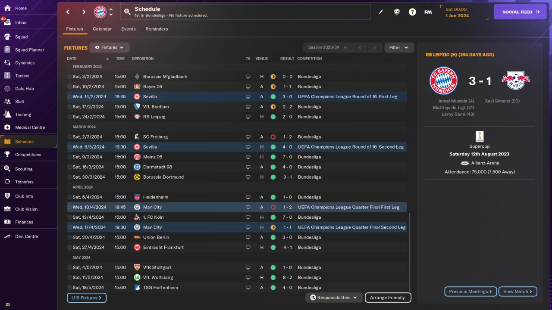552x310 pixels.
Task: Switch to the Reminders tab
Action: point(157,29)
